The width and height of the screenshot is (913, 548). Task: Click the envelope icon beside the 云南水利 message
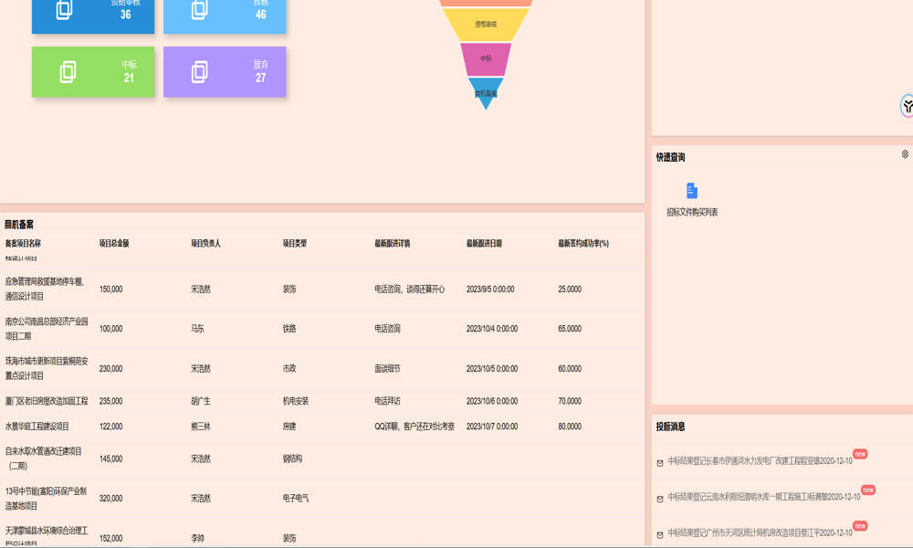(x=660, y=499)
